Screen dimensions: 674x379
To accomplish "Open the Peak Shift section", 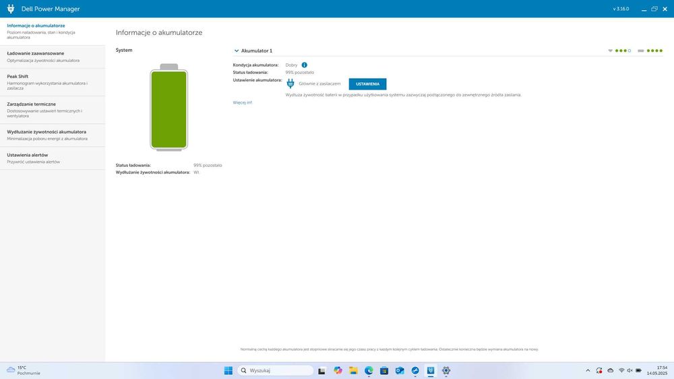I will click(53, 82).
